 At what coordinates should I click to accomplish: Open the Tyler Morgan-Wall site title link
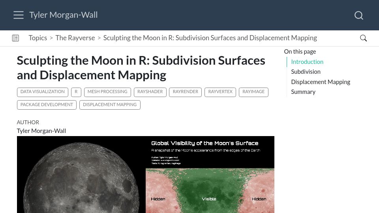[x=63, y=15]
